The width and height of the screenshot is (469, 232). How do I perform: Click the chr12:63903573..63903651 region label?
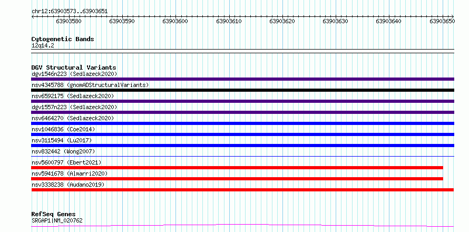70,12
